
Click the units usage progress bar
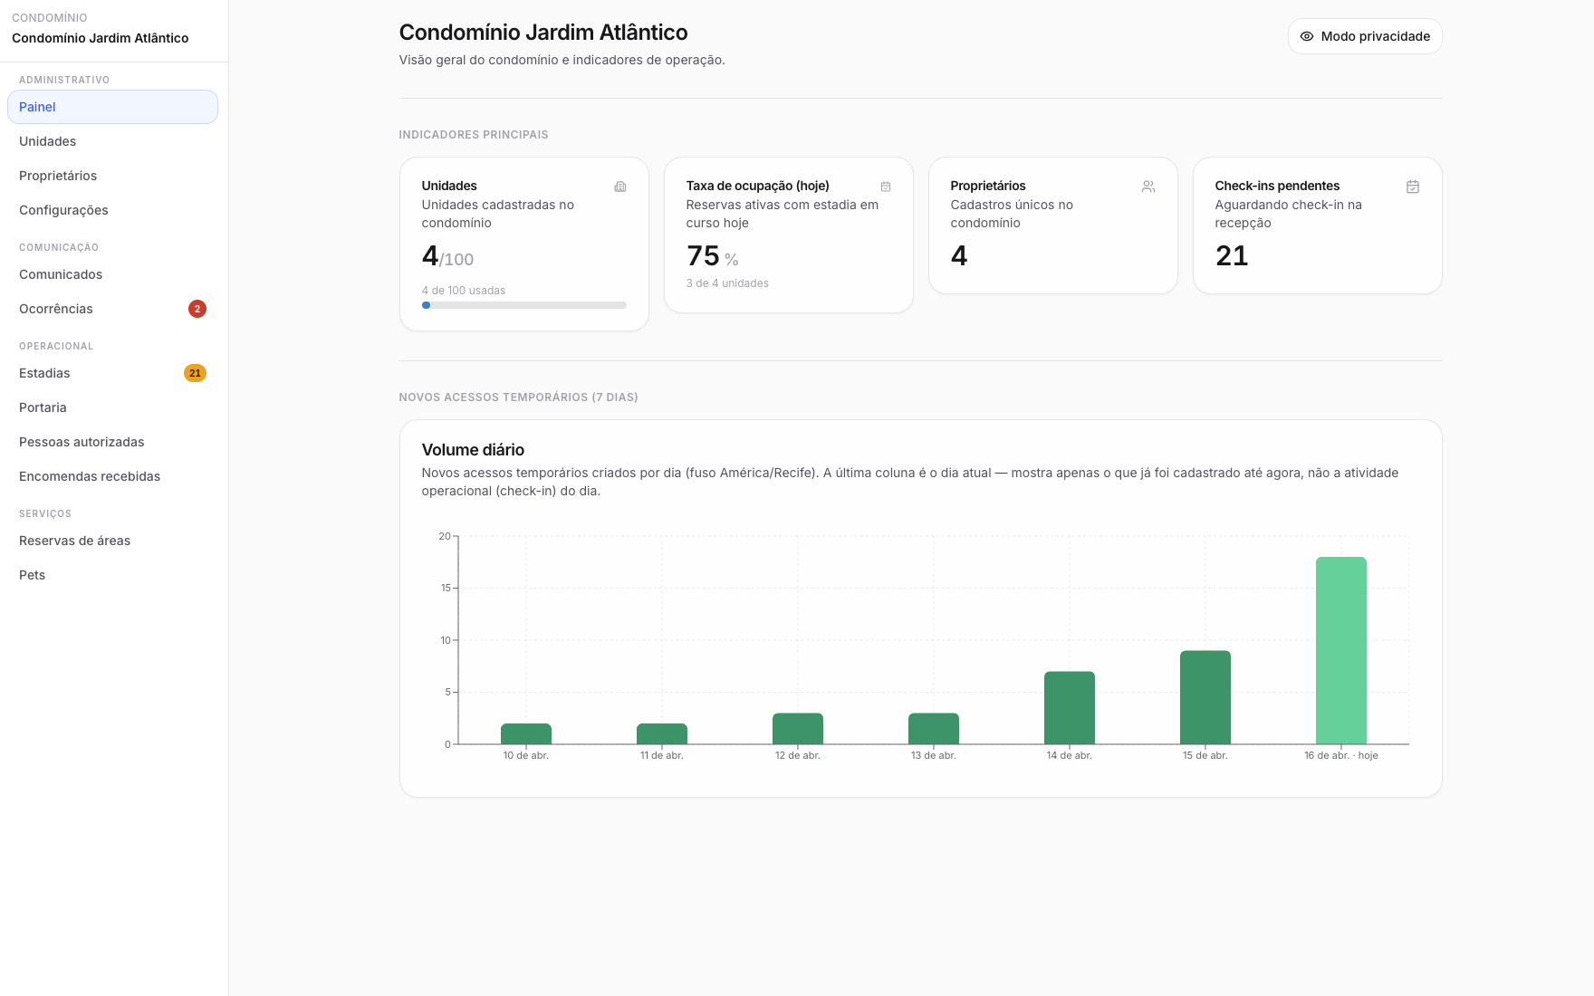pyautogui.click(x=523, y=305)
